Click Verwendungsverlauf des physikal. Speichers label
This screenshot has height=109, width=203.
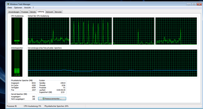coord(45,48)
